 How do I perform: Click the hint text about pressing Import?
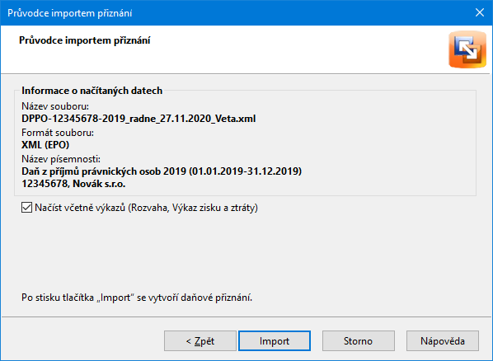tap(137, 298)
